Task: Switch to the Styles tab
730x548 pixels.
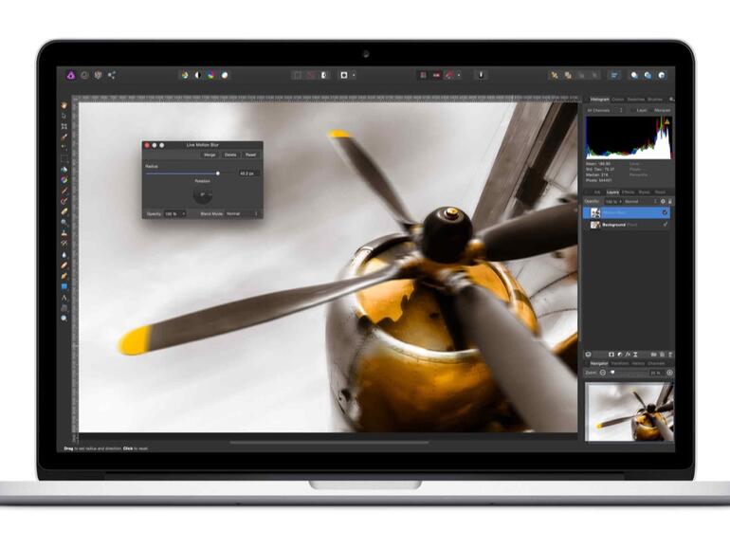Action: pos(644,192)
